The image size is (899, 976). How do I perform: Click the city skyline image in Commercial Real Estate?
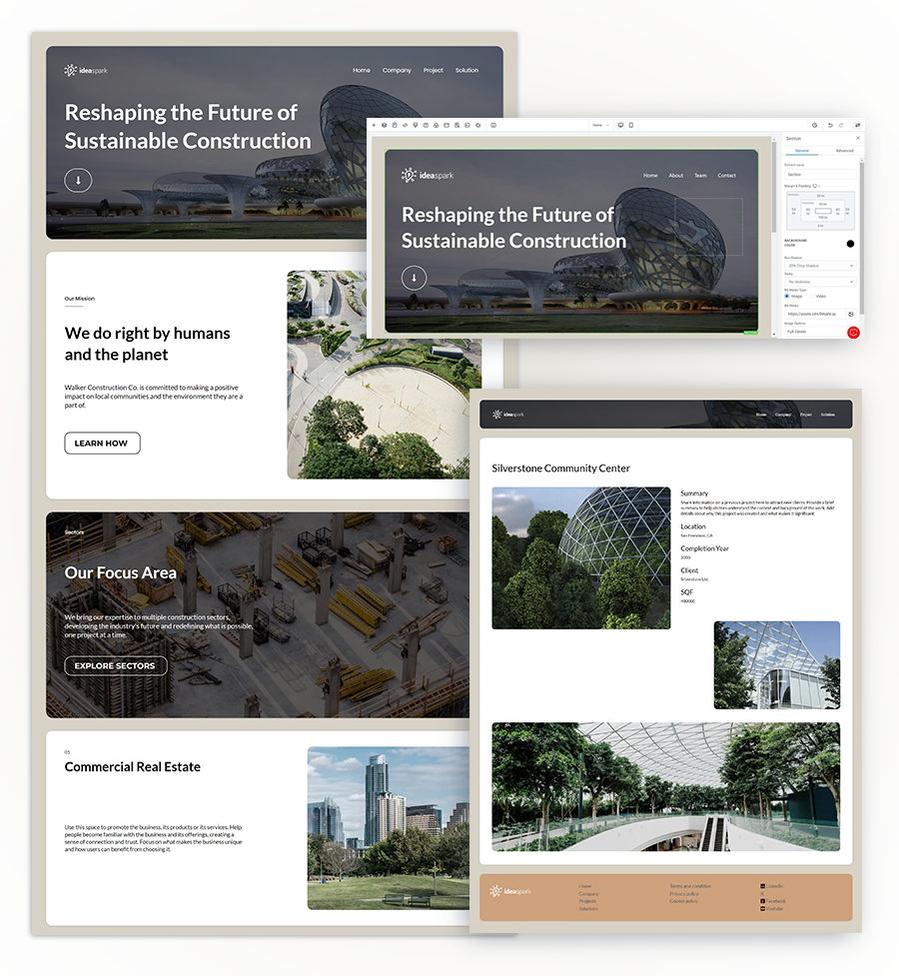click(x=388, y=828)
